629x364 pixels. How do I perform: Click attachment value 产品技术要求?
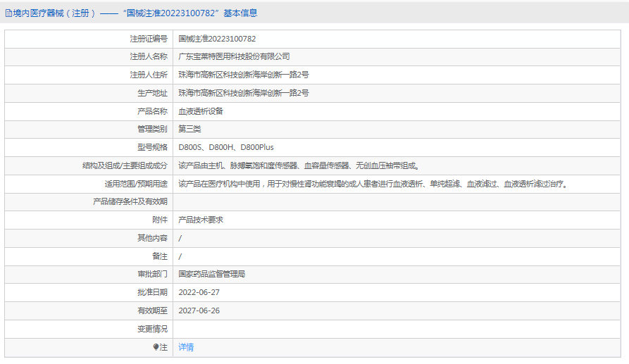(x=201, y=220)
